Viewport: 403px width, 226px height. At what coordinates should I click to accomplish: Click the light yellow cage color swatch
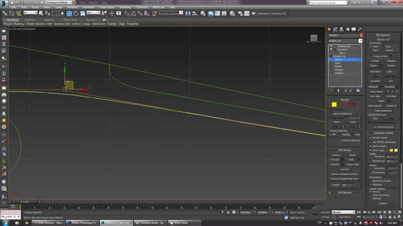tap(396, 150)
